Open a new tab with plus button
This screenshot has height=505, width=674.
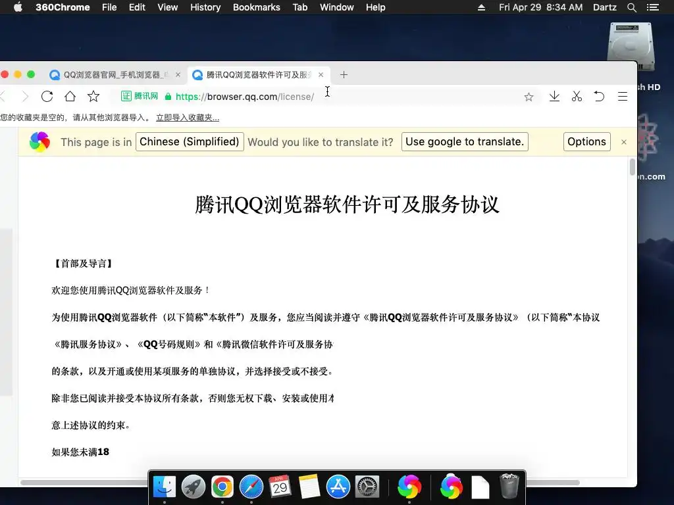point(344,75)
